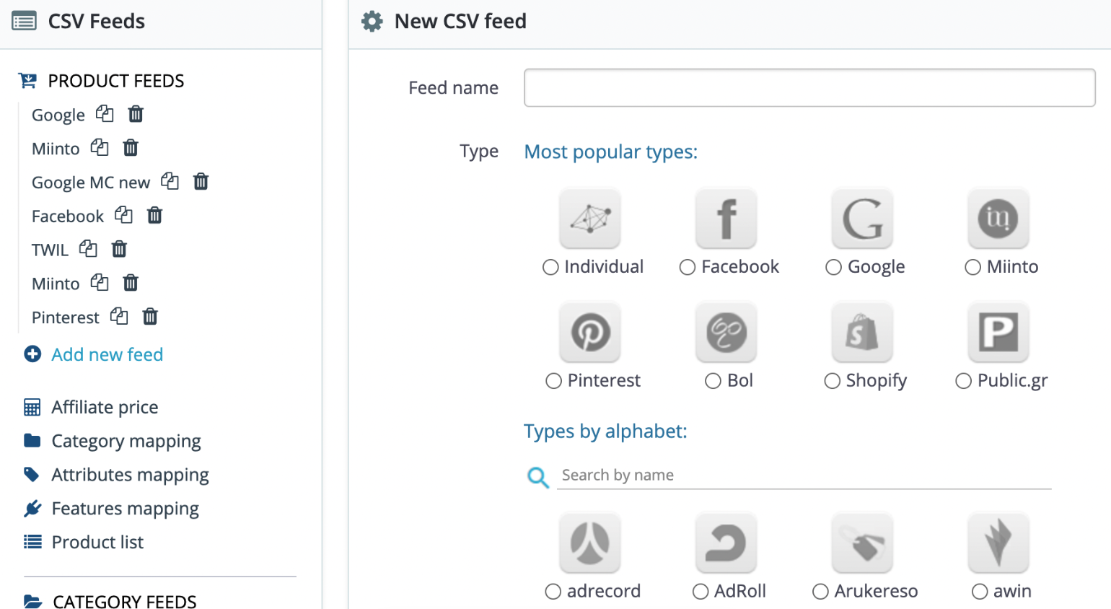Focus the Search by name field
This screenshot has width=1111, height=609.
tap(804, 475)
